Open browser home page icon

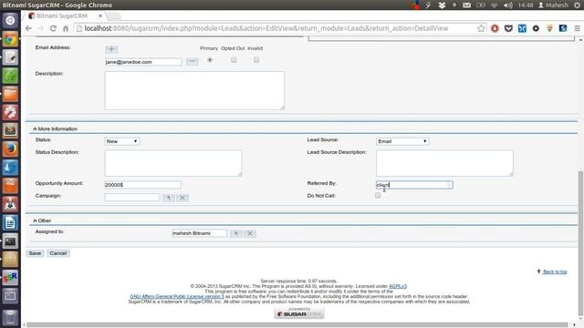(x=66, y=28)
